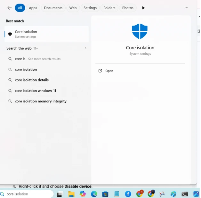Click the taskbar search box with 'core isolation'
Viewport: 201px width, 198px height.
[27, 194]
